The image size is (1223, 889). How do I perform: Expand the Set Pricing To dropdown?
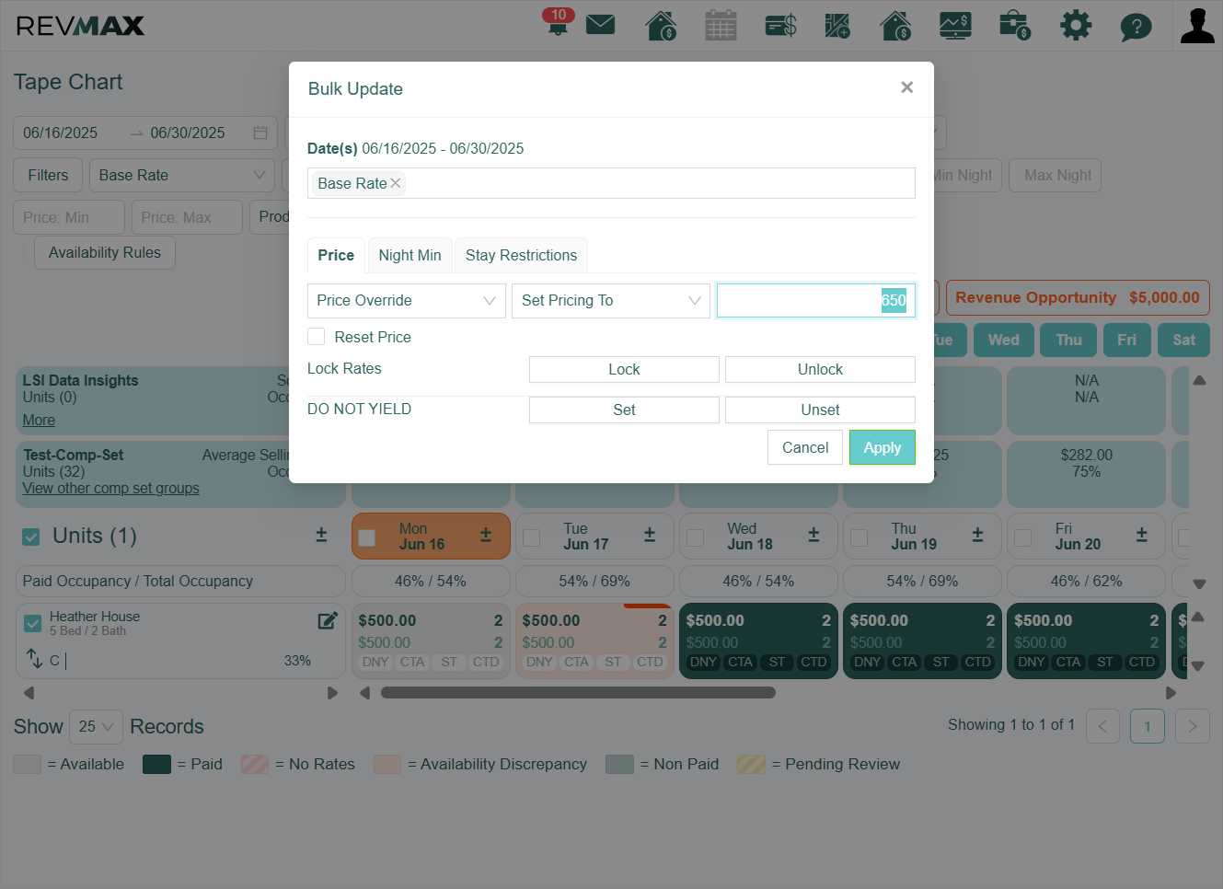coord(611,301)
